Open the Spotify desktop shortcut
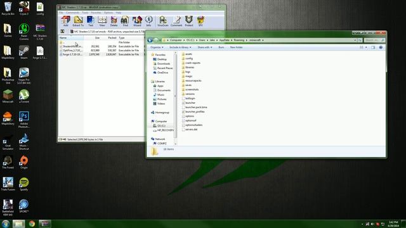Image resolution: width=406 pixels, height=228 pixels. point(24,184)
